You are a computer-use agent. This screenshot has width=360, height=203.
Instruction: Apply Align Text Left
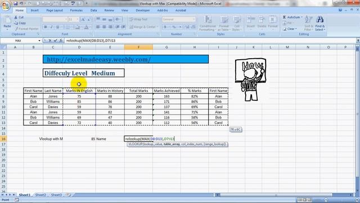click(98, 27)
